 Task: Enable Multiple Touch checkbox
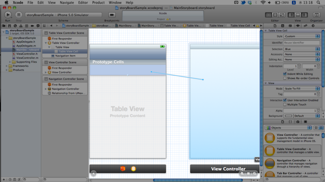click(x=285, y=104)
